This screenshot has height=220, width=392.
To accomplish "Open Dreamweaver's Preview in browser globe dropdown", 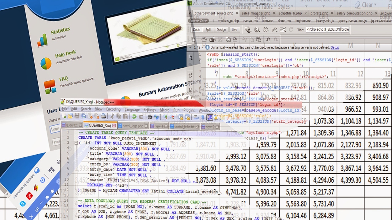I will 257,30.
